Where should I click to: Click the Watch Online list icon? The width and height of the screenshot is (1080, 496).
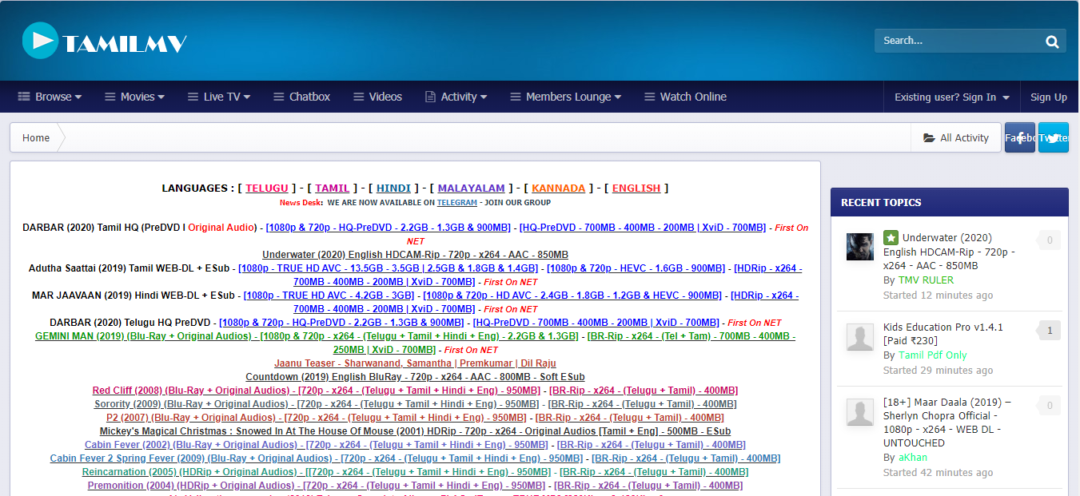click(650, 97)
